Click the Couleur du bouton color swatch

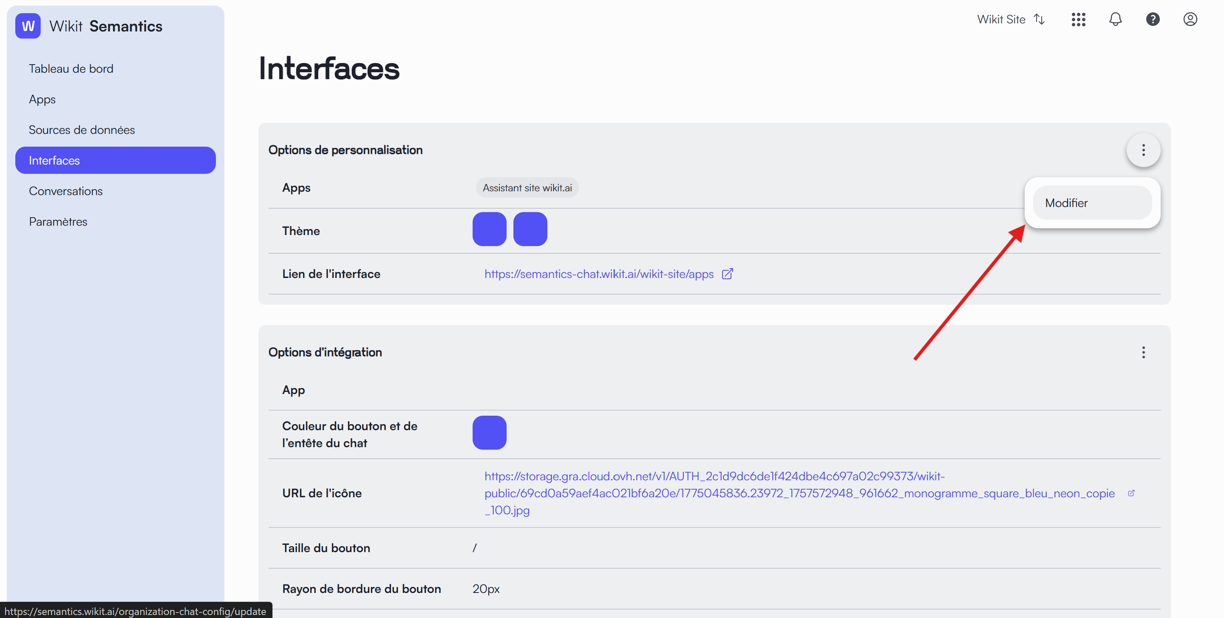pyautogui.click(x=489, y=433)
